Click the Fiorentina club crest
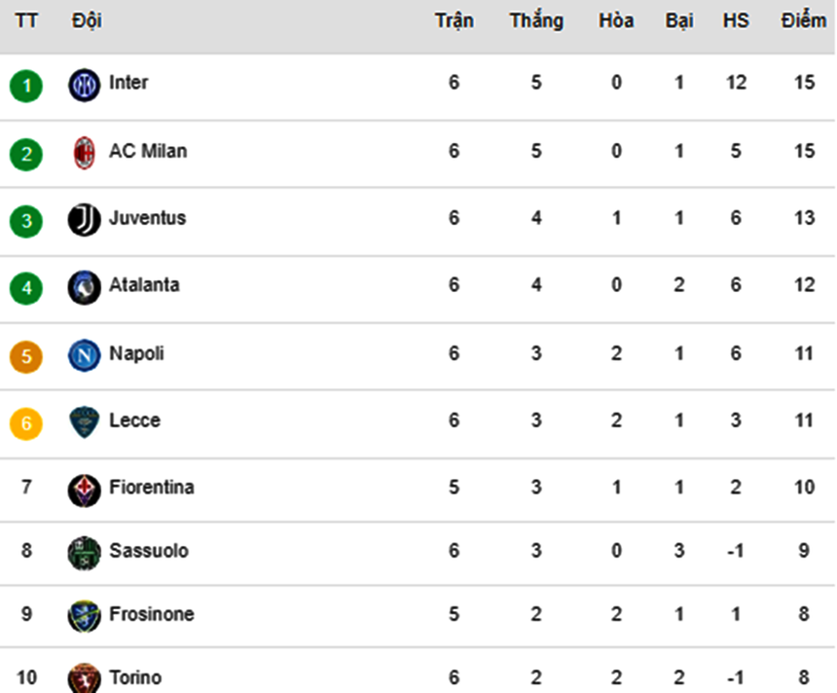Viewport: 837px width, 693px height. tap(85, 489)
